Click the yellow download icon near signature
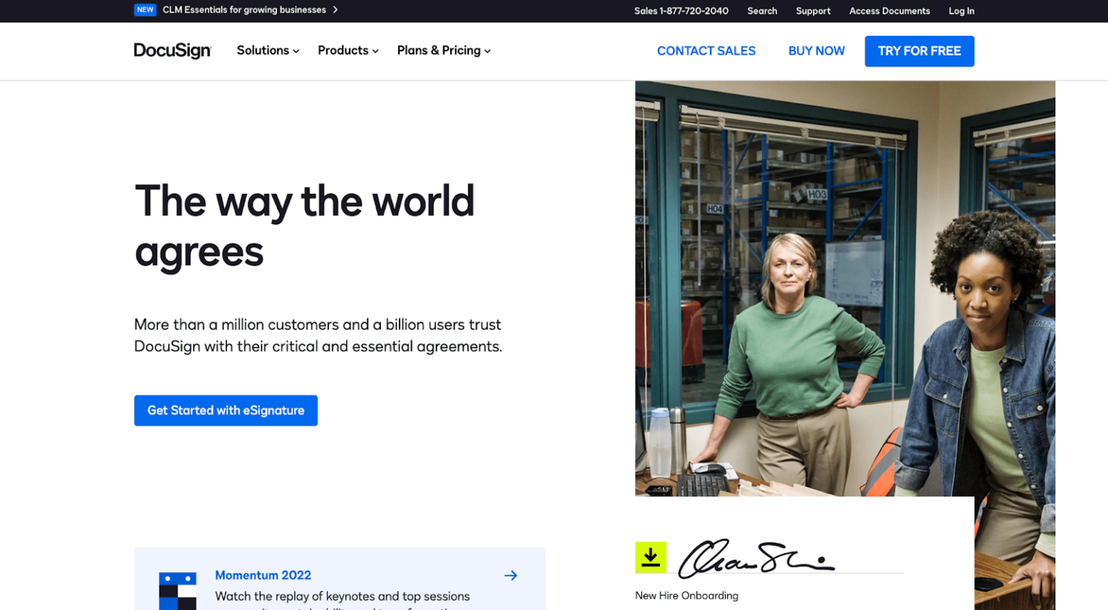Image resolution: width=1108 pixels, height=610 pixels. click(x=651, y=557)
